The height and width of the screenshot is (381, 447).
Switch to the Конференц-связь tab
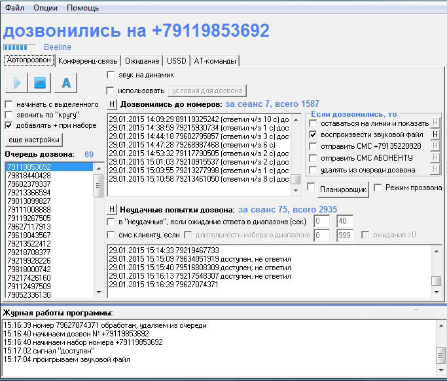[88, 61]
